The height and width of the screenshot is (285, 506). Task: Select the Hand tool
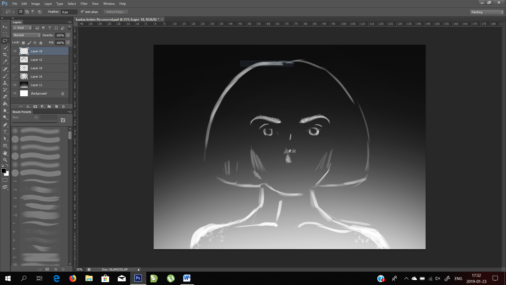(5, 153)
